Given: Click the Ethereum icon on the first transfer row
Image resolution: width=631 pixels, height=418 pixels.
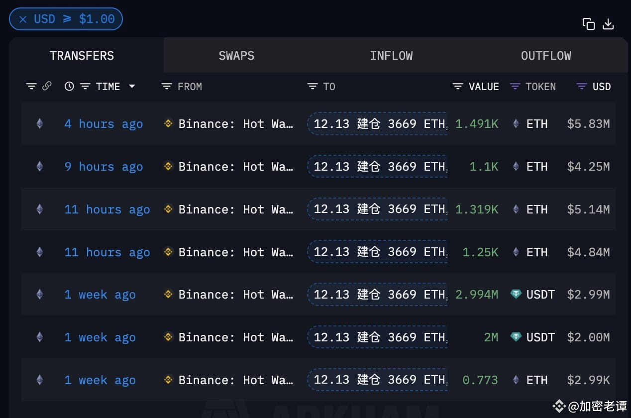Looking at the screenshot, I should click(39, 124).
